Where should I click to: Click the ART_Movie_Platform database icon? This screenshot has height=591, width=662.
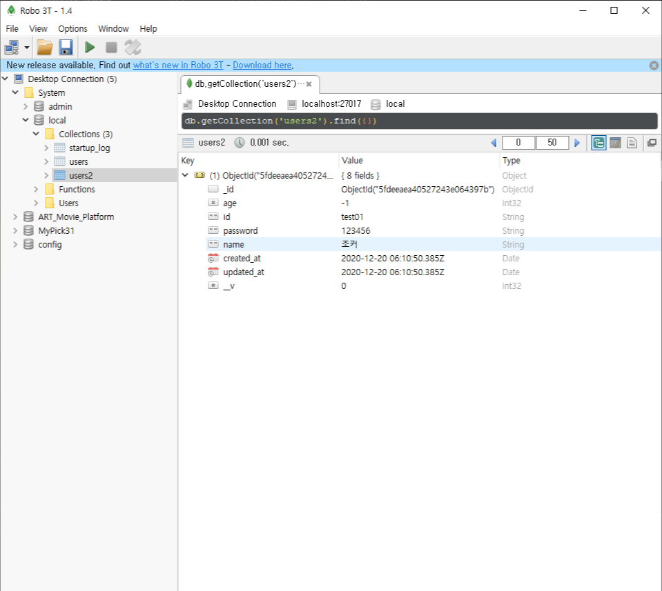click(29, 217)
